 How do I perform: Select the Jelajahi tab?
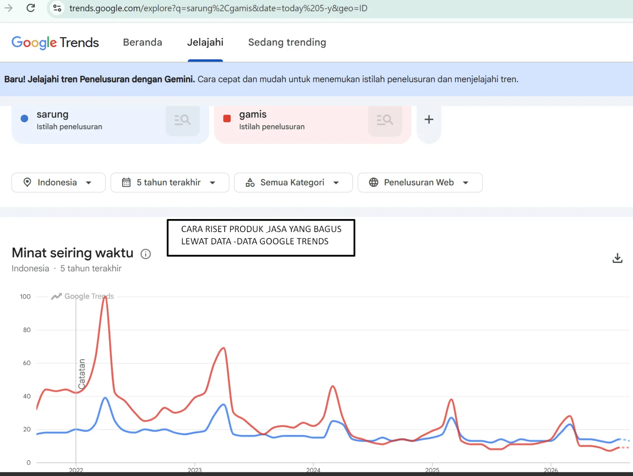[x=205, y=42]
